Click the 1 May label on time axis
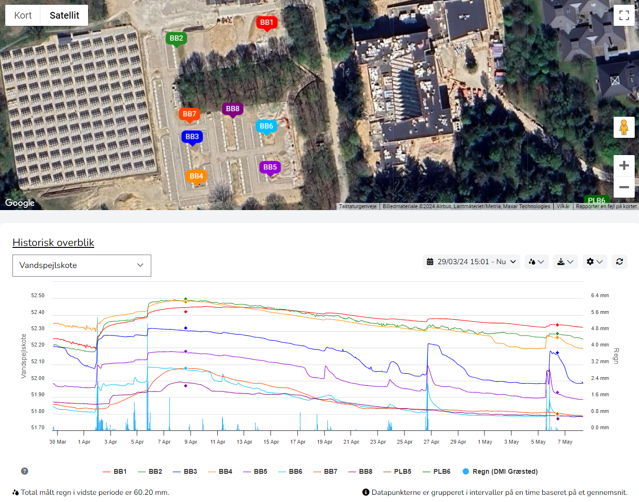The height and width of the screenshot is (502, 639). click(x=485, y=442)
